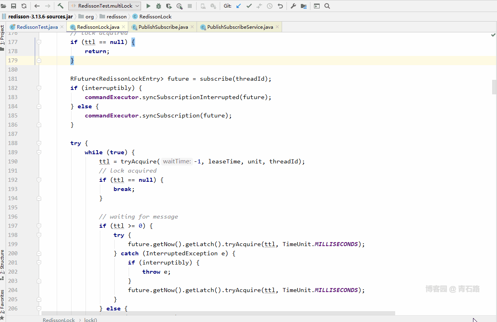Click the Open folder toolbar icon
This screenshot has width=497, height=322.
[4, 6]
